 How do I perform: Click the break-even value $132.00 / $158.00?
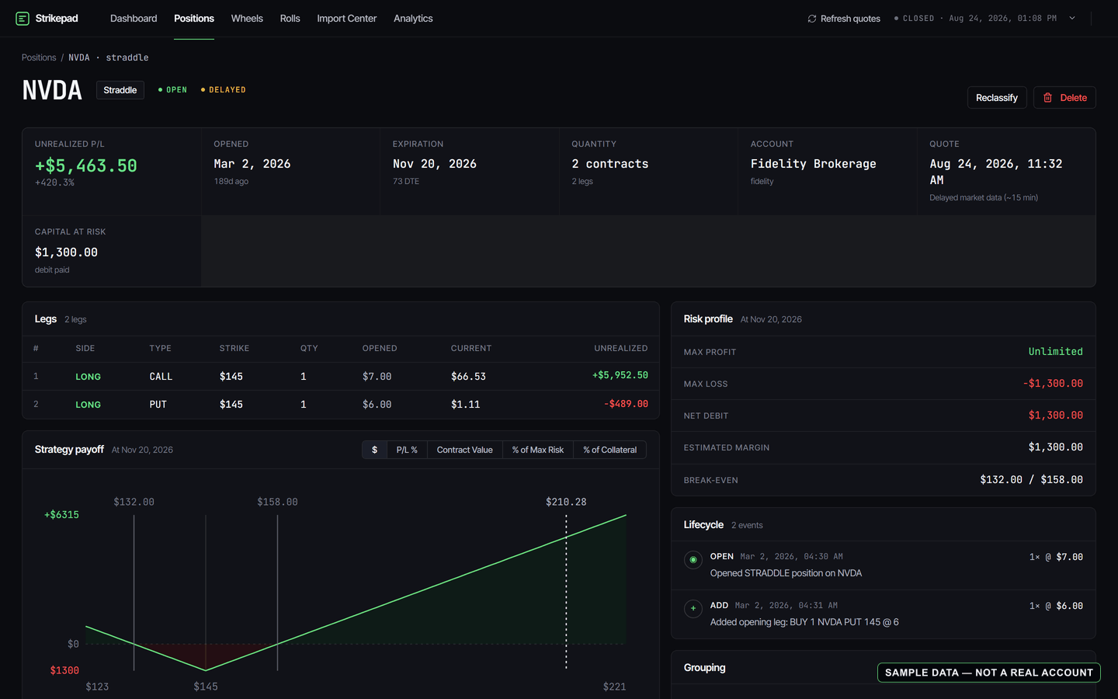(x=1032, y=480)
